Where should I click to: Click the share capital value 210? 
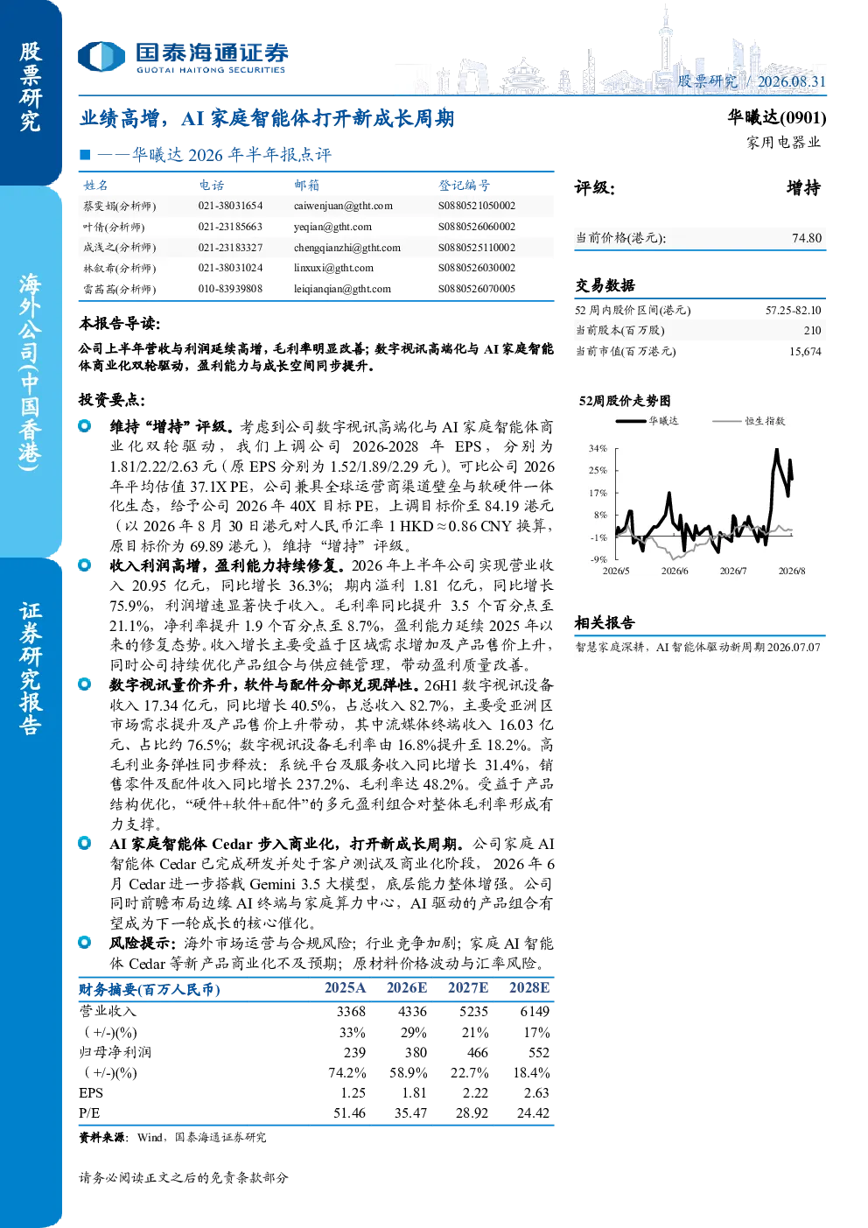[812, 330]
